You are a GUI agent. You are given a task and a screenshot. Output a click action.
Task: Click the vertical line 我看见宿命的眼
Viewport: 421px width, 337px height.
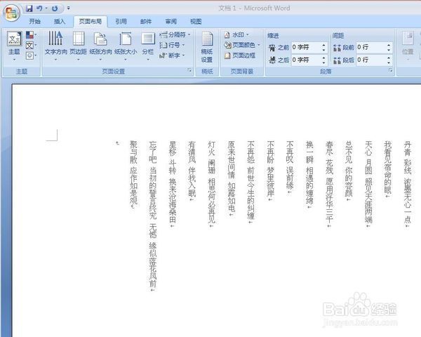pyautogui.click(x=388, y=169)
